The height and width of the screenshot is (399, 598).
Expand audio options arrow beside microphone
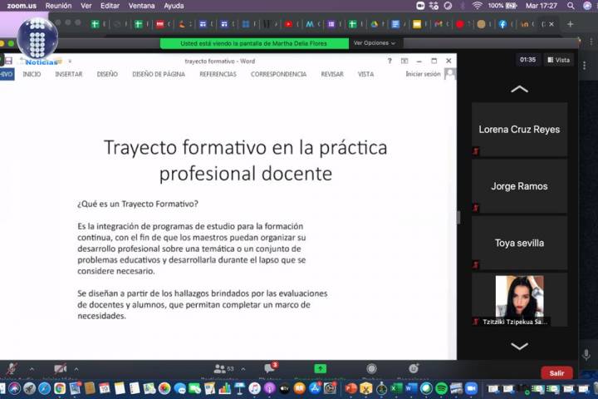pyautogui.click(x=32, y=368)
